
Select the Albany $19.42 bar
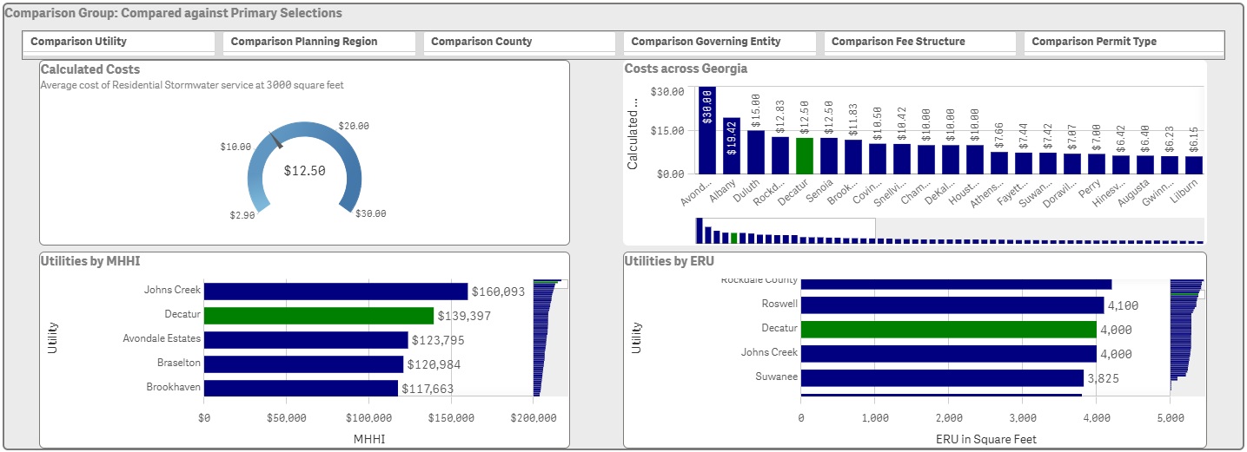point(732,146)
